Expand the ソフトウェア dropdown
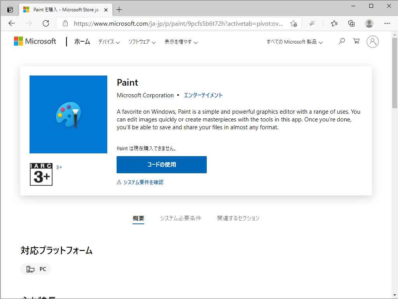The height and width of the screenshot is (299, 398). point(142,42)
